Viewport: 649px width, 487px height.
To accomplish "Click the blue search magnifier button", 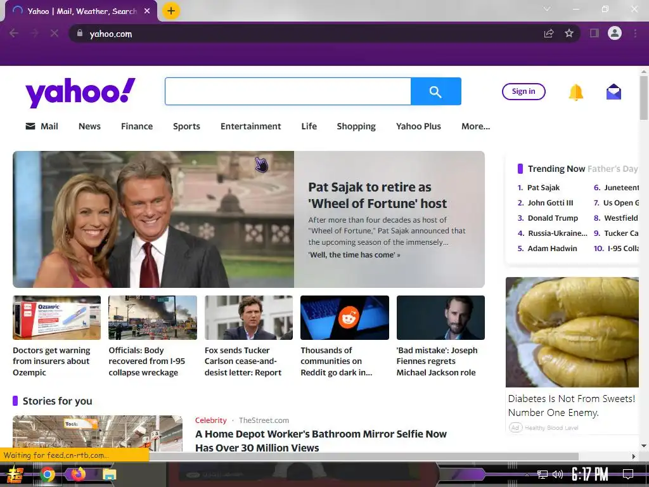I will (x=436, y=91).
